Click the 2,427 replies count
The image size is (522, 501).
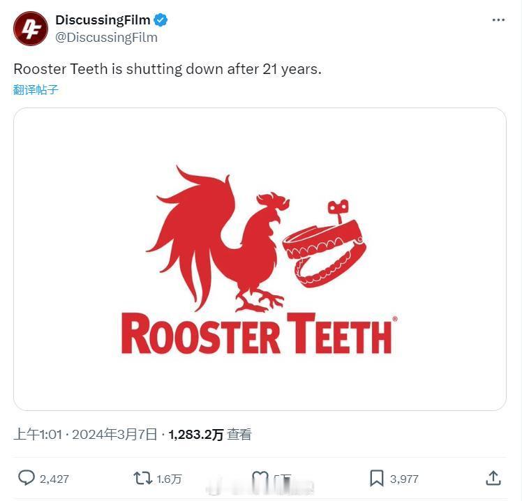point(54,479)
